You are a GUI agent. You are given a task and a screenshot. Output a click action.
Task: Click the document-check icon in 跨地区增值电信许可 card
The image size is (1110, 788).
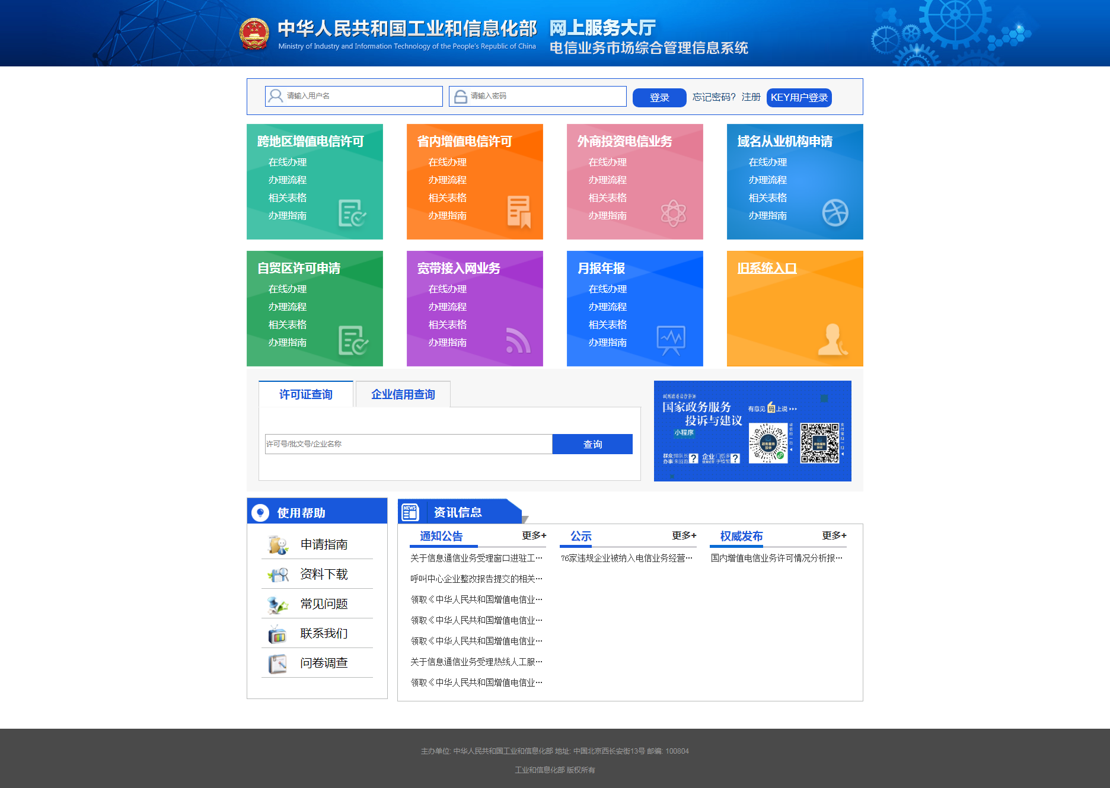(352, 213)
